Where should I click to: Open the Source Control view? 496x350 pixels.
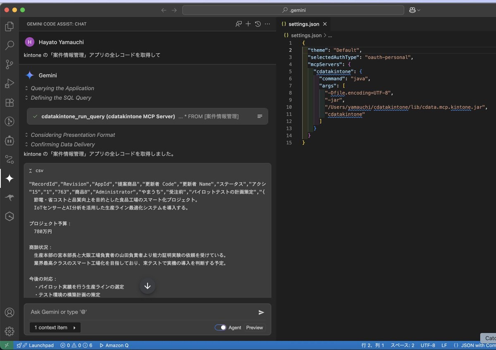point(9,64)
